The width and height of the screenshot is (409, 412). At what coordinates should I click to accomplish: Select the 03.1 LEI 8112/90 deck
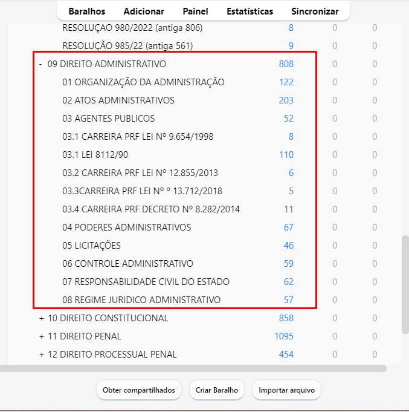point(96,155)
